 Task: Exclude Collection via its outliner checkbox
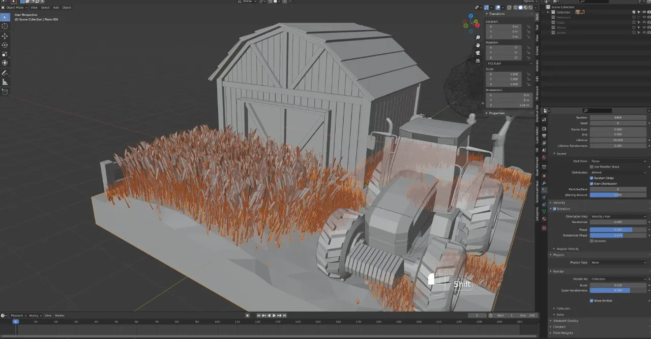click(634, 12)
